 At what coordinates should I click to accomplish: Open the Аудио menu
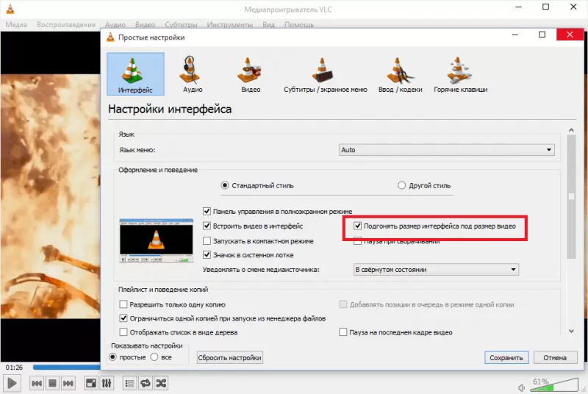(x=115, y=25)
